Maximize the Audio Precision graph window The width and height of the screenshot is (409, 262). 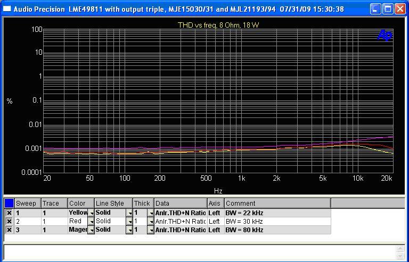tap(388, 9)
